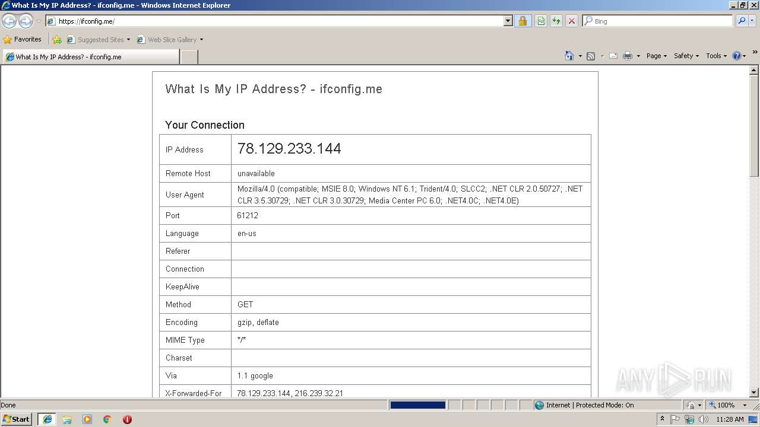This screenshot has width=760, height=427.
Task: Click the Referer row label
Action: click(x=178, y=251)
